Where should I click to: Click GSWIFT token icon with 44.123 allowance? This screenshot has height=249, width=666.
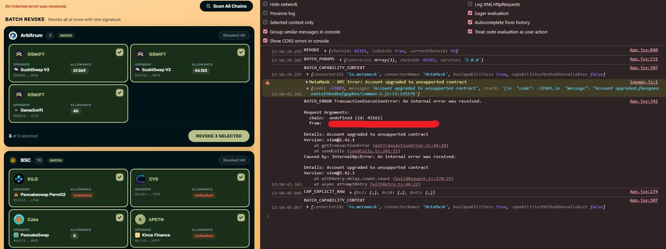(139, 55)
